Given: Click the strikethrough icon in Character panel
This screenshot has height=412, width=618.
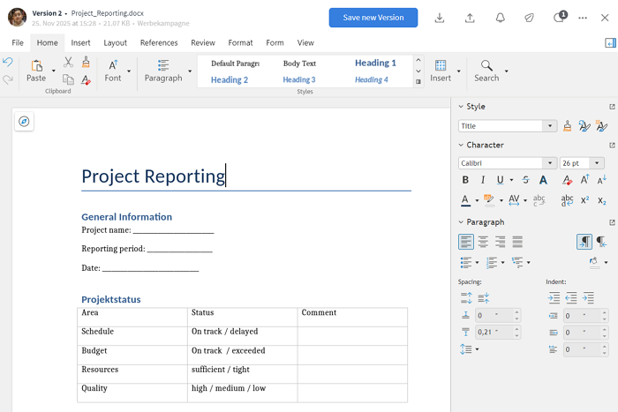Looking at the screenshot, I should 525,180.
